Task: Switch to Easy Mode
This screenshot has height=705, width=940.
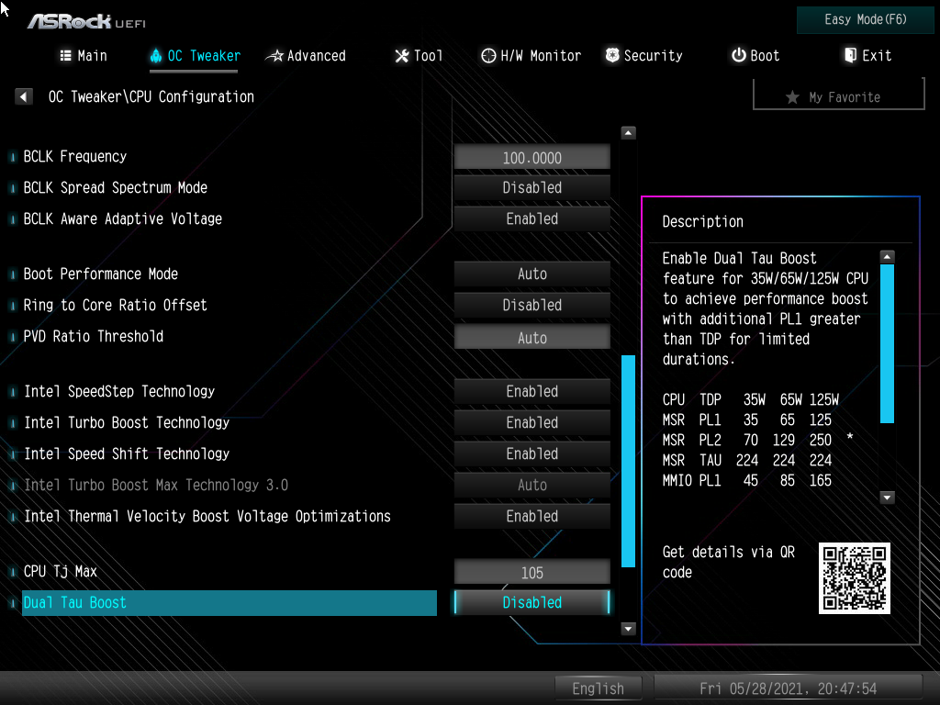Action: click(864, 19)
